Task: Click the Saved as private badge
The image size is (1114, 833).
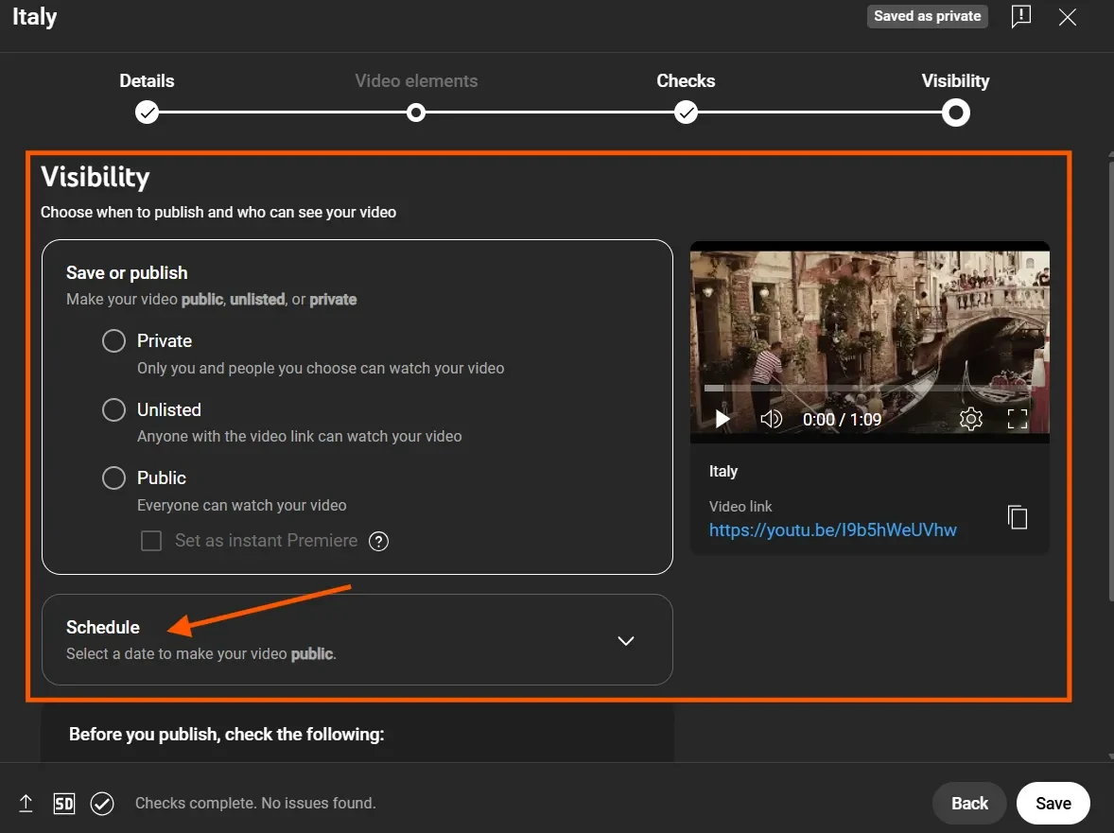Action: (x=927, y=16)
